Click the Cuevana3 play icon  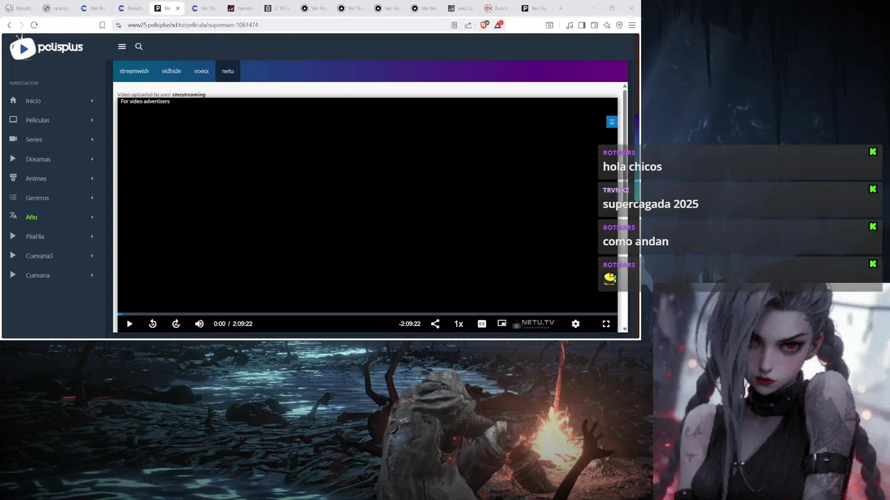pyautogui.click(x=13, y=256)
